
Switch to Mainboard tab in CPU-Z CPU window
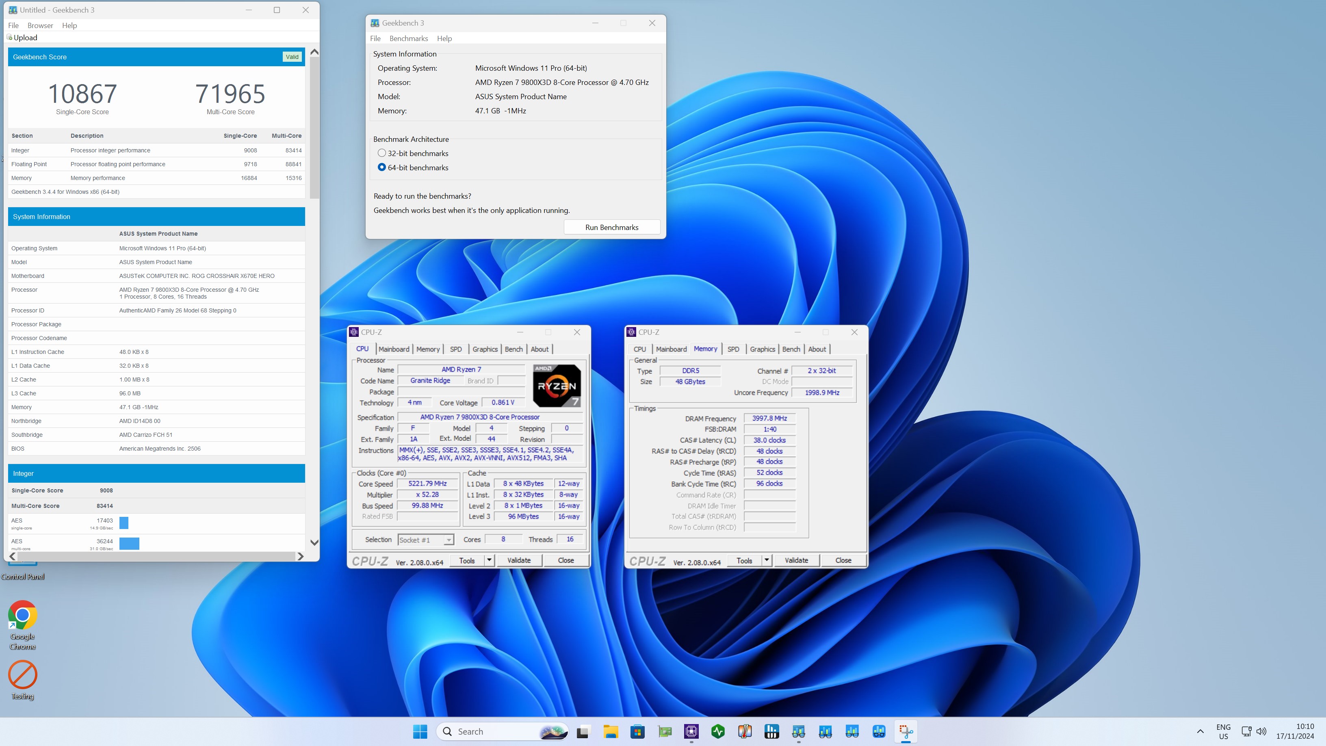(x=394, y=349)
